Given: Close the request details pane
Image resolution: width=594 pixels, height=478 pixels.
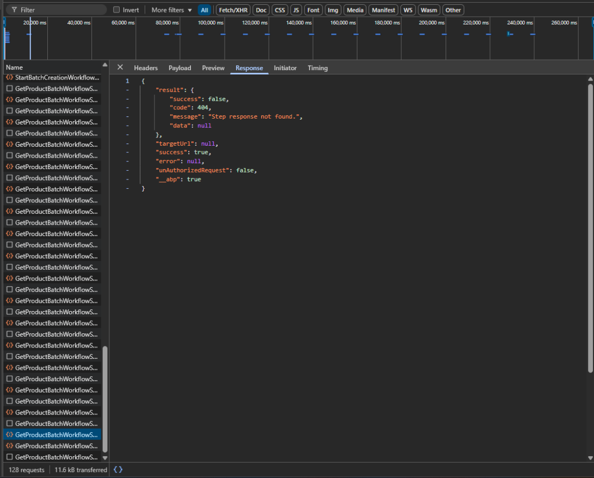Looking at the screenshot, I should click(120, 67).
